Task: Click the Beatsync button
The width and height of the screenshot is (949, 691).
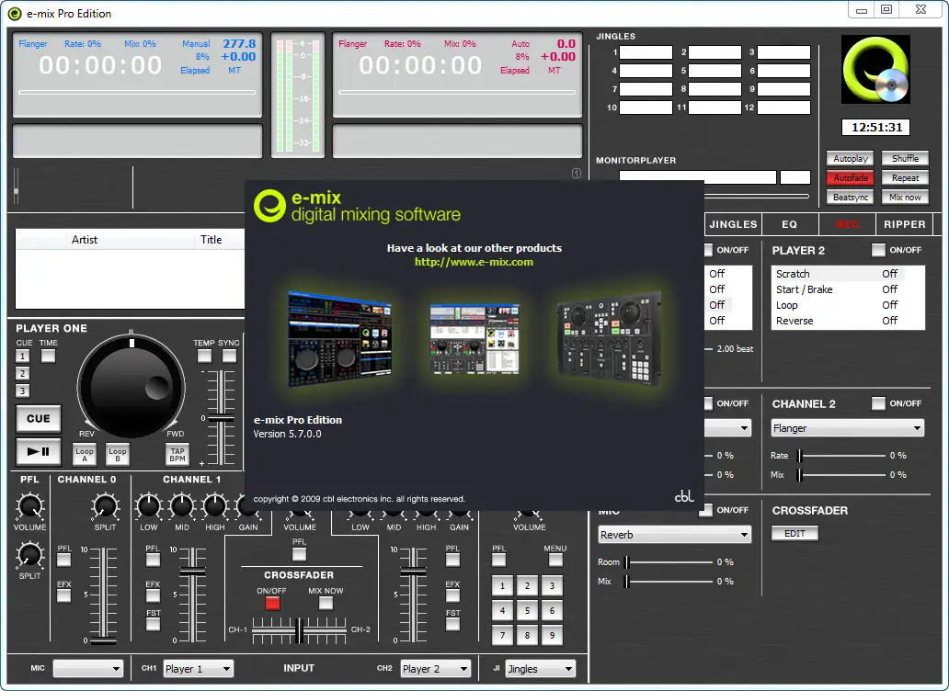Action: pyautogui.click(x=851, y=197)
